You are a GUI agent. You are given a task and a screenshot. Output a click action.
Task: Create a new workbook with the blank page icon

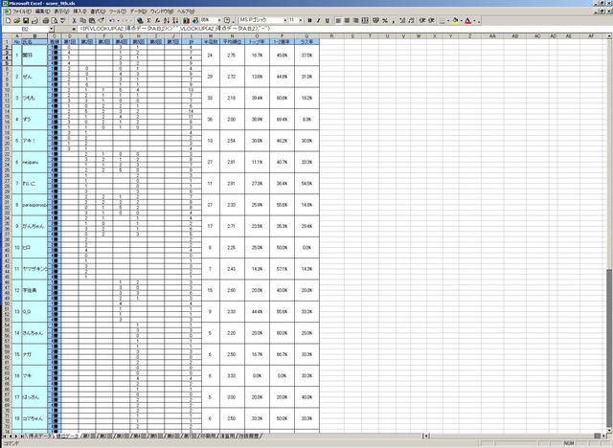tap(6, 19)
